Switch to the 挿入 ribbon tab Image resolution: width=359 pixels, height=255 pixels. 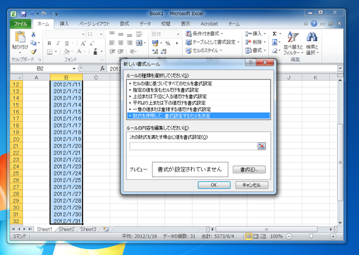64,24
